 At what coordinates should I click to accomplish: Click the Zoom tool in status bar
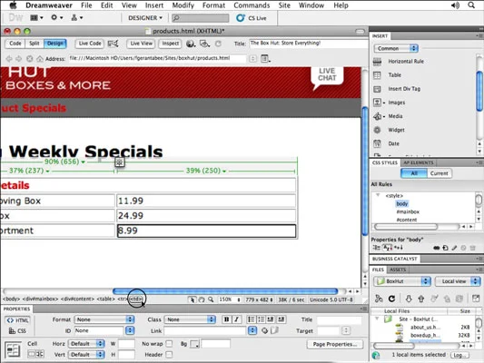click(x=211, y=299)
